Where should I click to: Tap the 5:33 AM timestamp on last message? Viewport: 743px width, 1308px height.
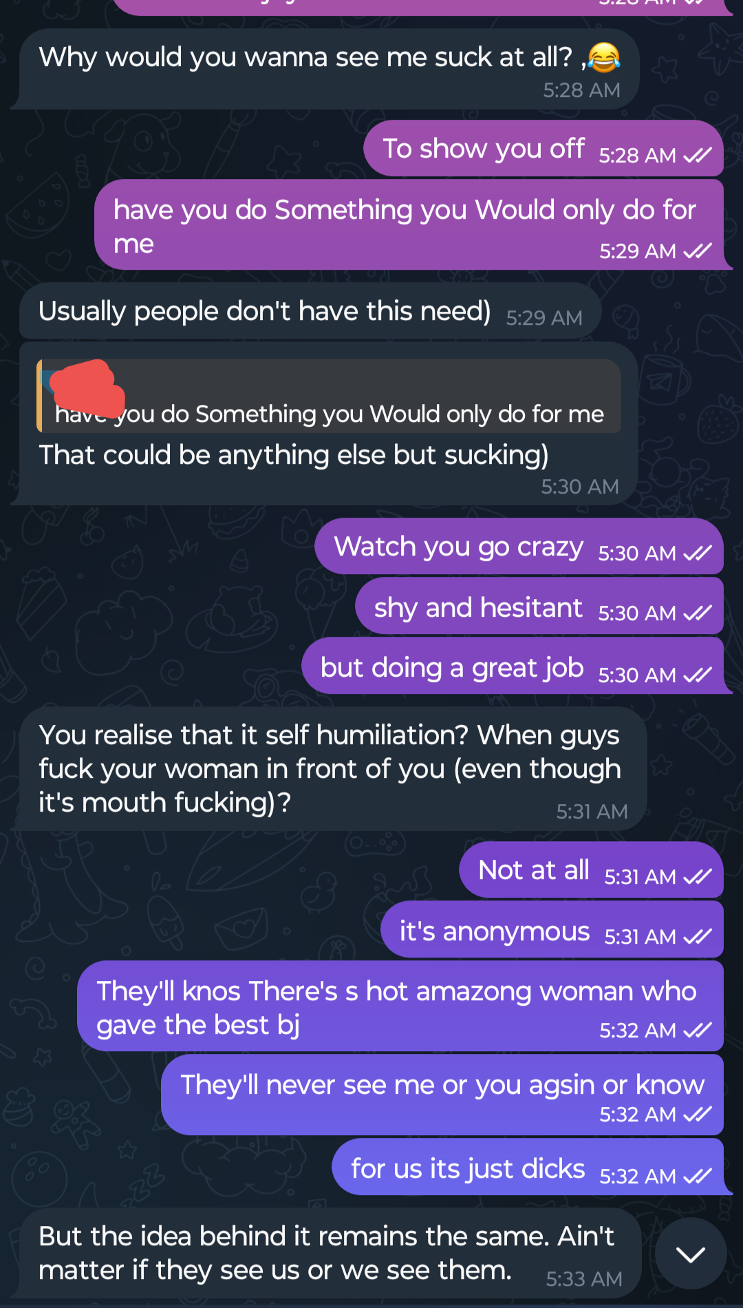point(584,1279)
